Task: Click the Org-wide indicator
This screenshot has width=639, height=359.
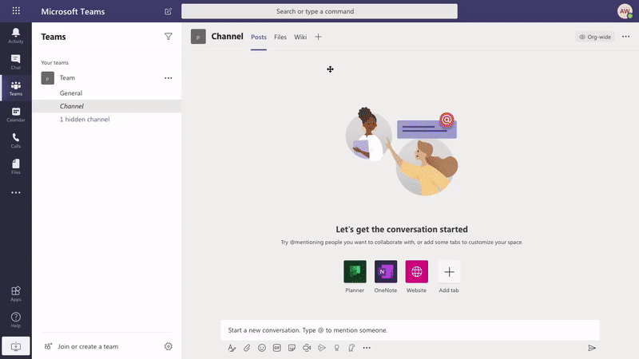Action: pos(595,37)
